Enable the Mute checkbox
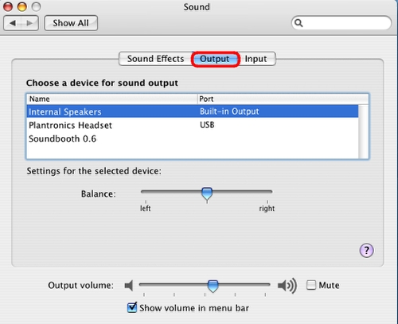Viewport: 398px width, 324px height. 311,285
